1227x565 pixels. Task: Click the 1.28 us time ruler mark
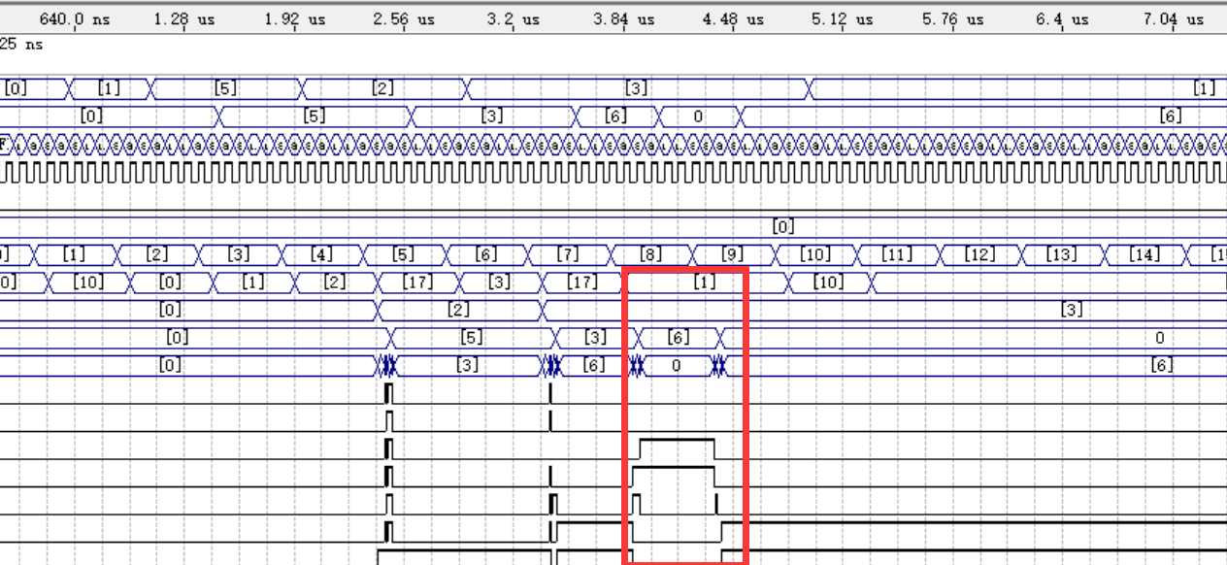tap(183, 19)
